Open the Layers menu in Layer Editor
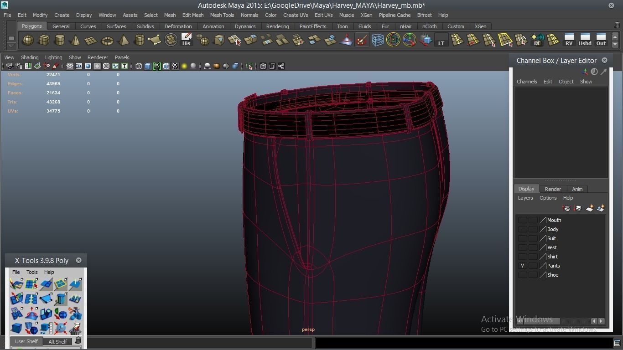The height and width of the screenshot is (350, 623). coord(525,198)
